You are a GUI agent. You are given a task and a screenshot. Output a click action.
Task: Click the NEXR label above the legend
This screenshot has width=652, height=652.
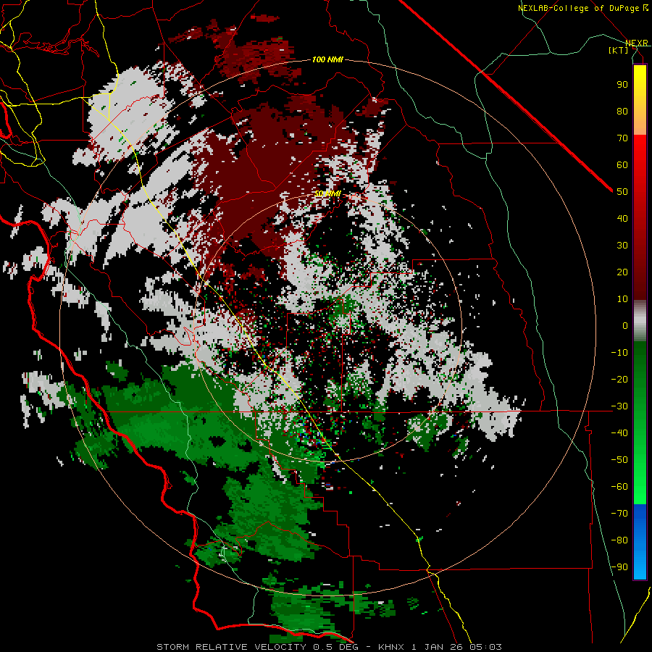pyautogui.click(x=636, y=43)
